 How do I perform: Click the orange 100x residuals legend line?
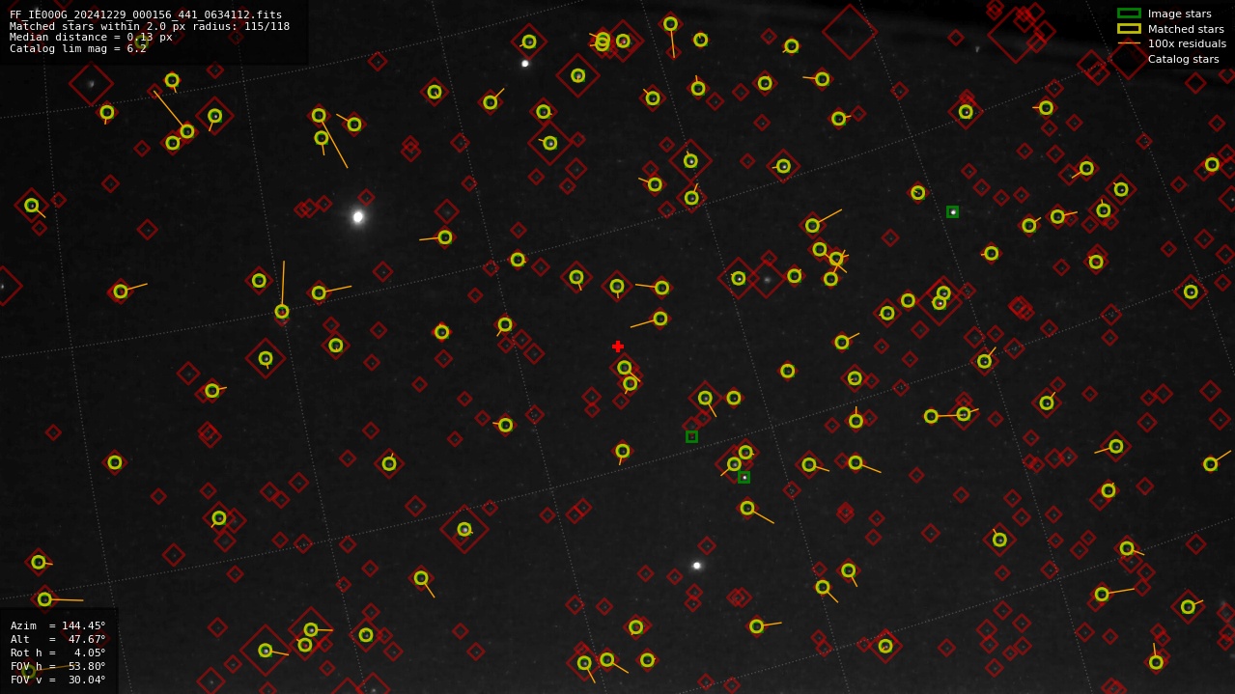pyautogui.click(x=1129, y=43)
